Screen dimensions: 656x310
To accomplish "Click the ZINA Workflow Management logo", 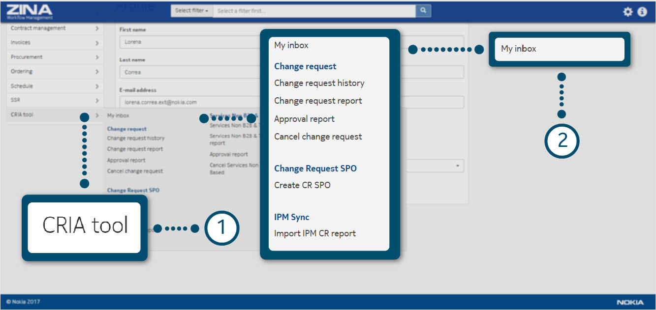I will click(x=30, y=12).
